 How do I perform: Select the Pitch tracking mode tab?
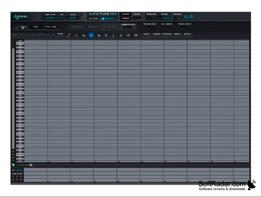click(x=36, y=27)
